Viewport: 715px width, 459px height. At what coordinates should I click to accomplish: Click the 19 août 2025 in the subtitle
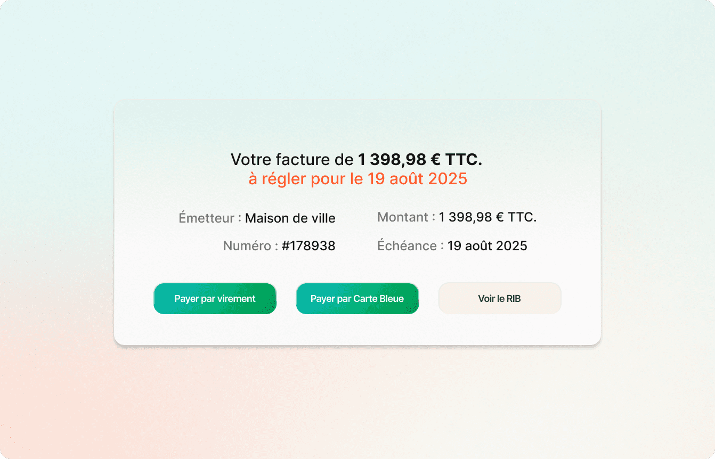[x=417, y=178]
